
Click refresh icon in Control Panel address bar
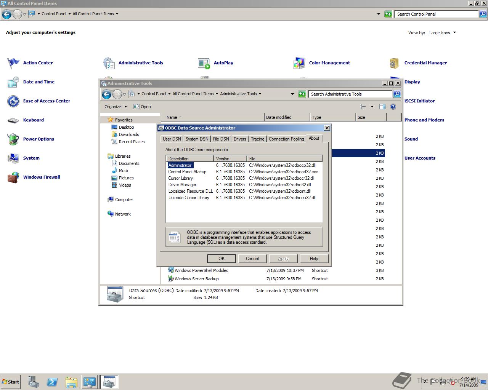(388, 14)
